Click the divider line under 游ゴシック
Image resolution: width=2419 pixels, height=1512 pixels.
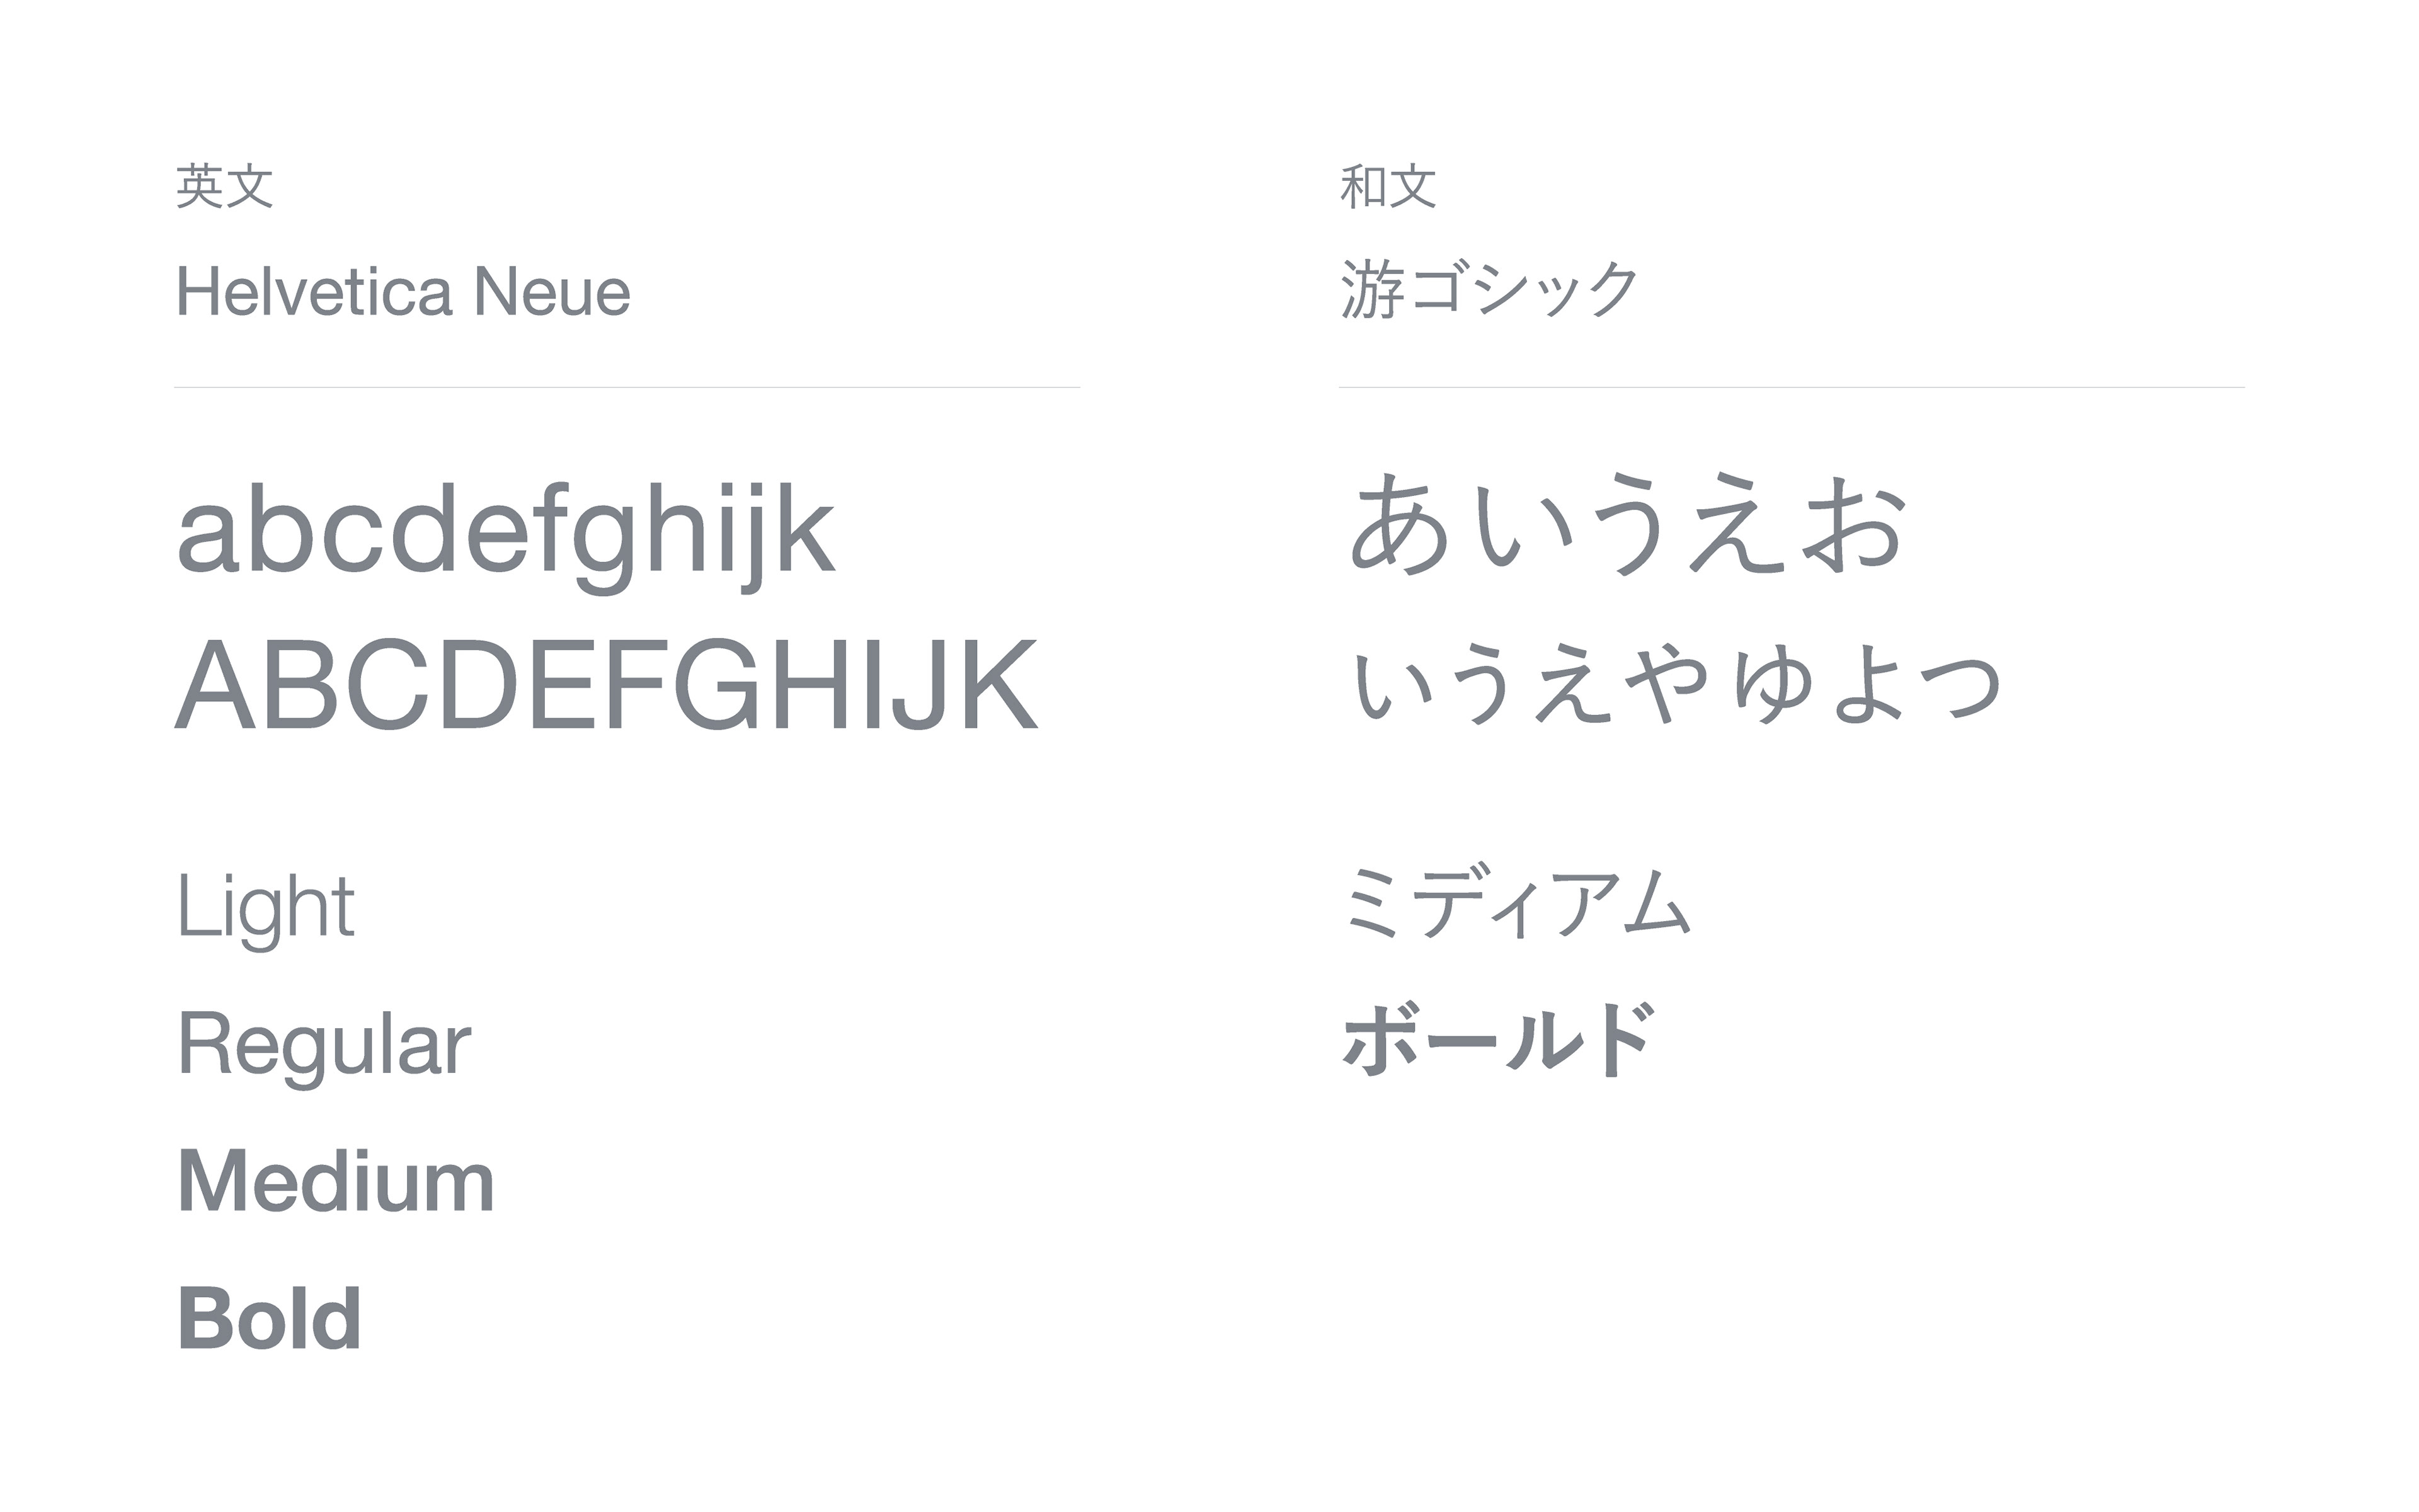(x=1792, y=387)
